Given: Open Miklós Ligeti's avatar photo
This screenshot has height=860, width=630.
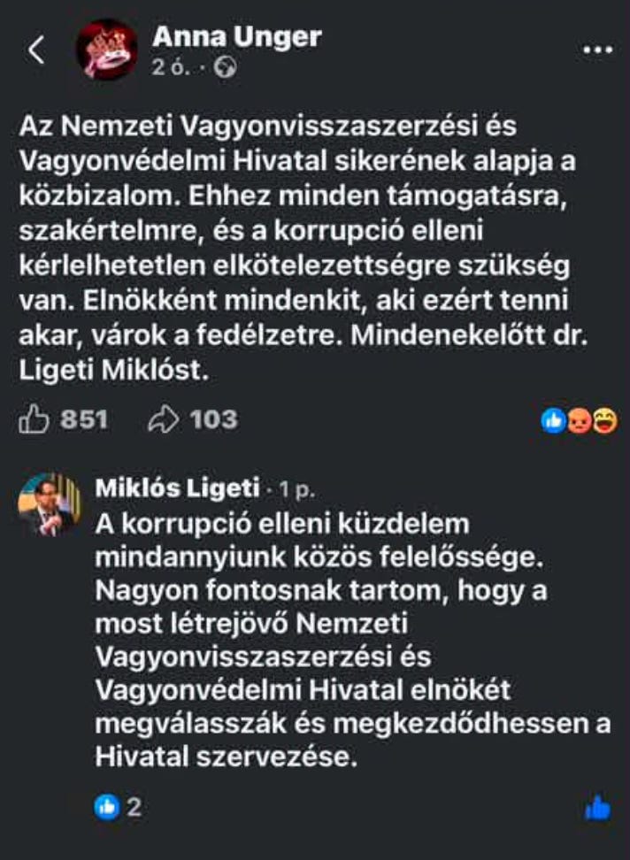Looking at the screenshot, I should [x=50, y=504].
